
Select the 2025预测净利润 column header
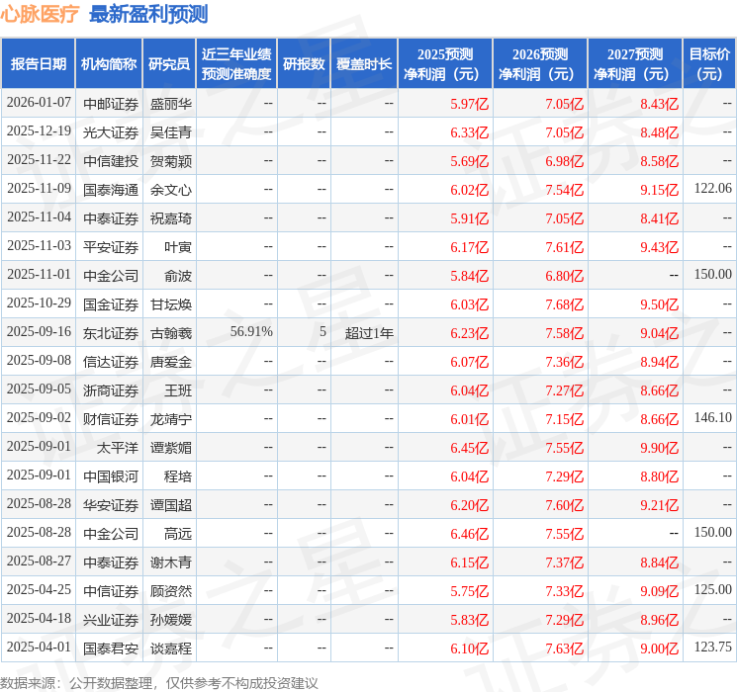point(445,64)
